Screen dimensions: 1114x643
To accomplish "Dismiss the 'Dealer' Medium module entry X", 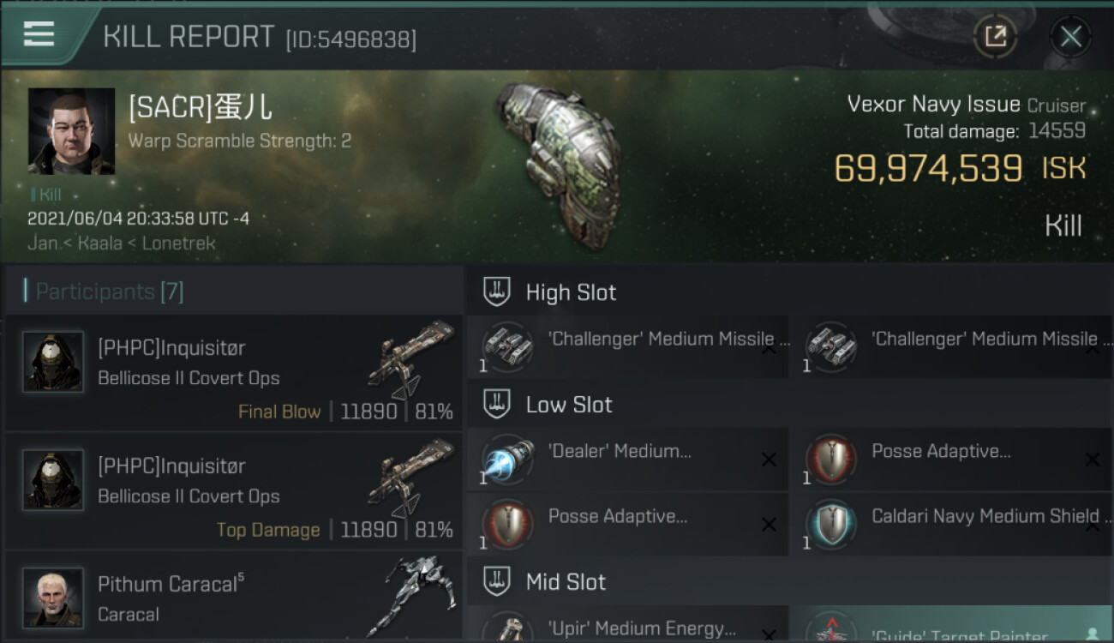I will tap(769, 460).
